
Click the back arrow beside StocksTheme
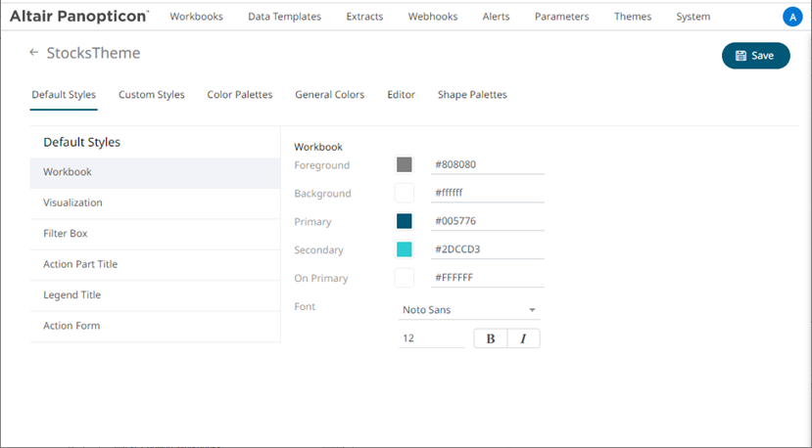tap(34, 53)
